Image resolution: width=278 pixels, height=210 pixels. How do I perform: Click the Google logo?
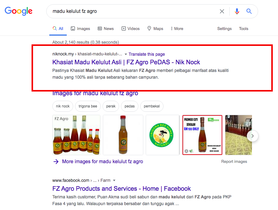(18, 11)
